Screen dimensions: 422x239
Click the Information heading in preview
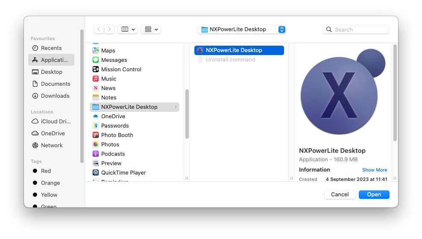(x=314, y=169)
